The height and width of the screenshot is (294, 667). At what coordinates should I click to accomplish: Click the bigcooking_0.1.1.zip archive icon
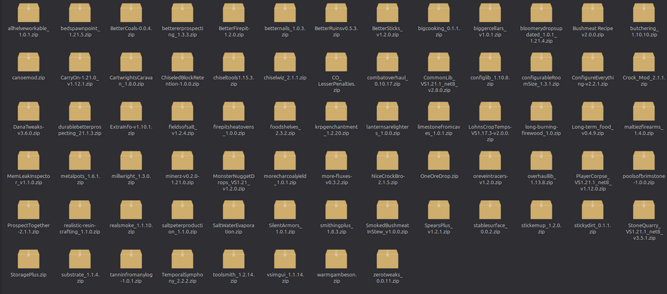click(x=439, y=13)
